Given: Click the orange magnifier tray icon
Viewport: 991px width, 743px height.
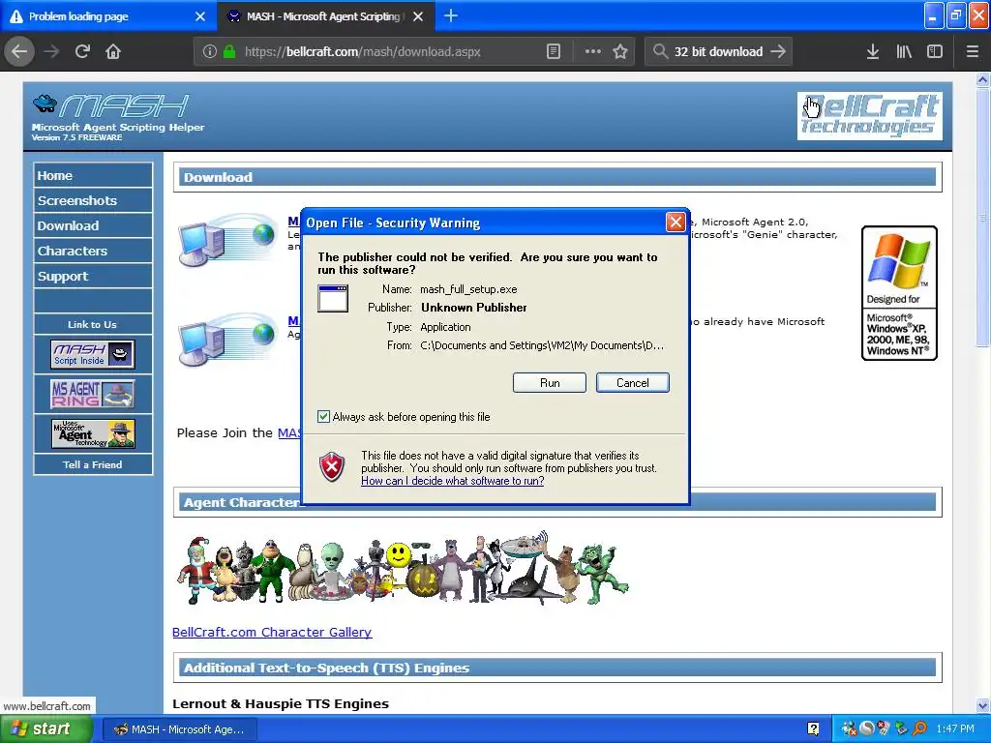Looking at the screenshot, I should [x=919, y=728].
